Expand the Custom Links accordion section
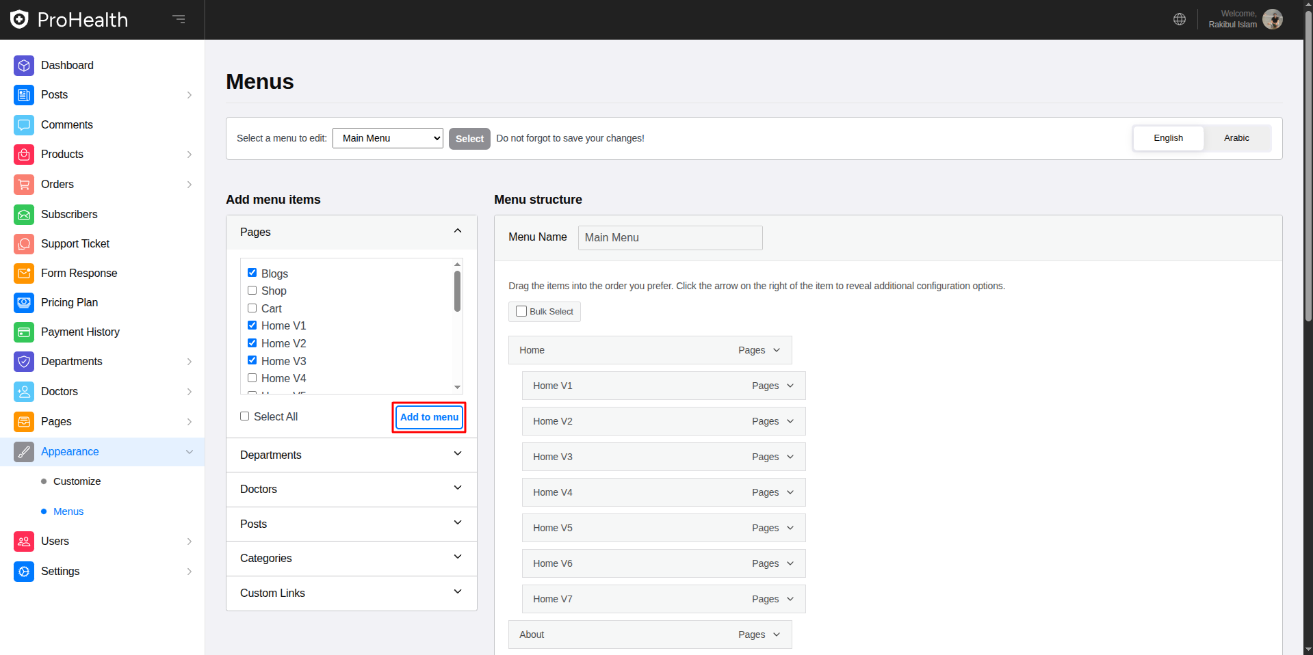The width and height of the screenshot is (1313, 655). click(x=352, y=593)
